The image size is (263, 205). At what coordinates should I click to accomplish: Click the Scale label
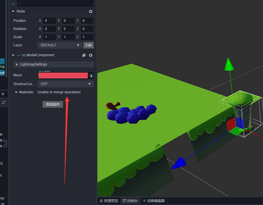coord(18,37)
